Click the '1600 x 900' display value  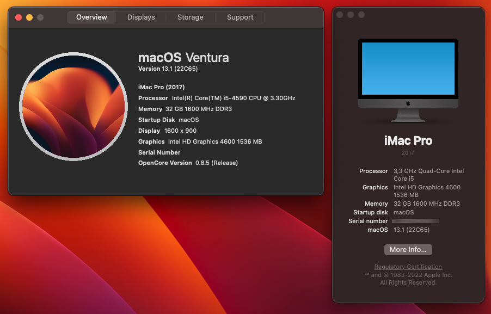180,131
